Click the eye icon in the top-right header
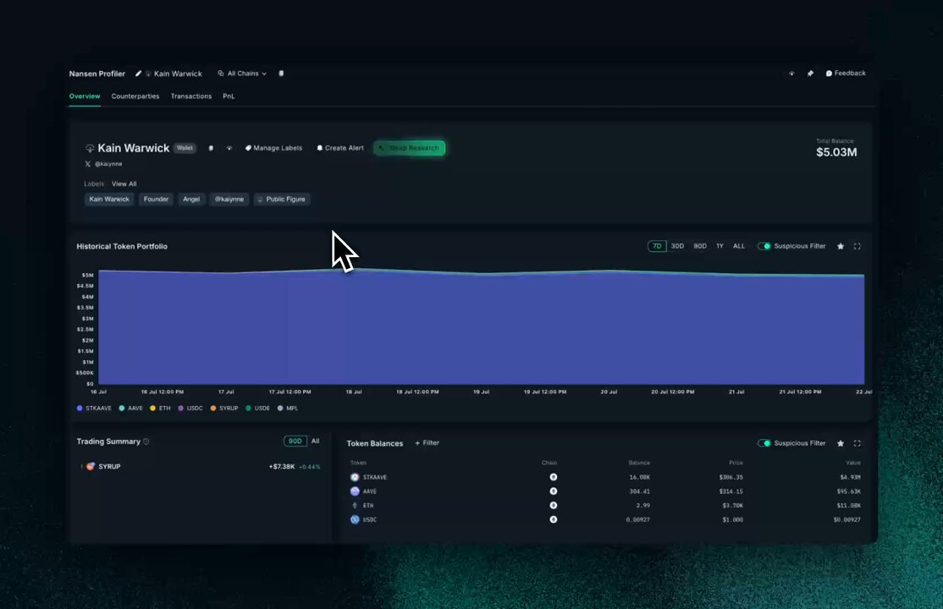Image resolution: width=943 pixels, height=609 pixels. point(791,74)
